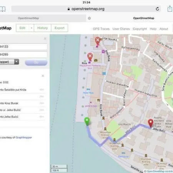
Task: Tap the share icon in browser bar
Action: click(170, 9)
